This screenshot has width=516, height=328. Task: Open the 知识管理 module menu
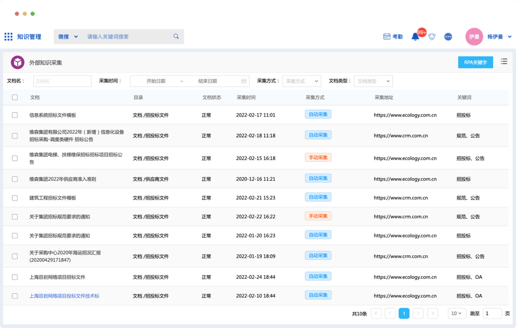[x=29, y=37]
